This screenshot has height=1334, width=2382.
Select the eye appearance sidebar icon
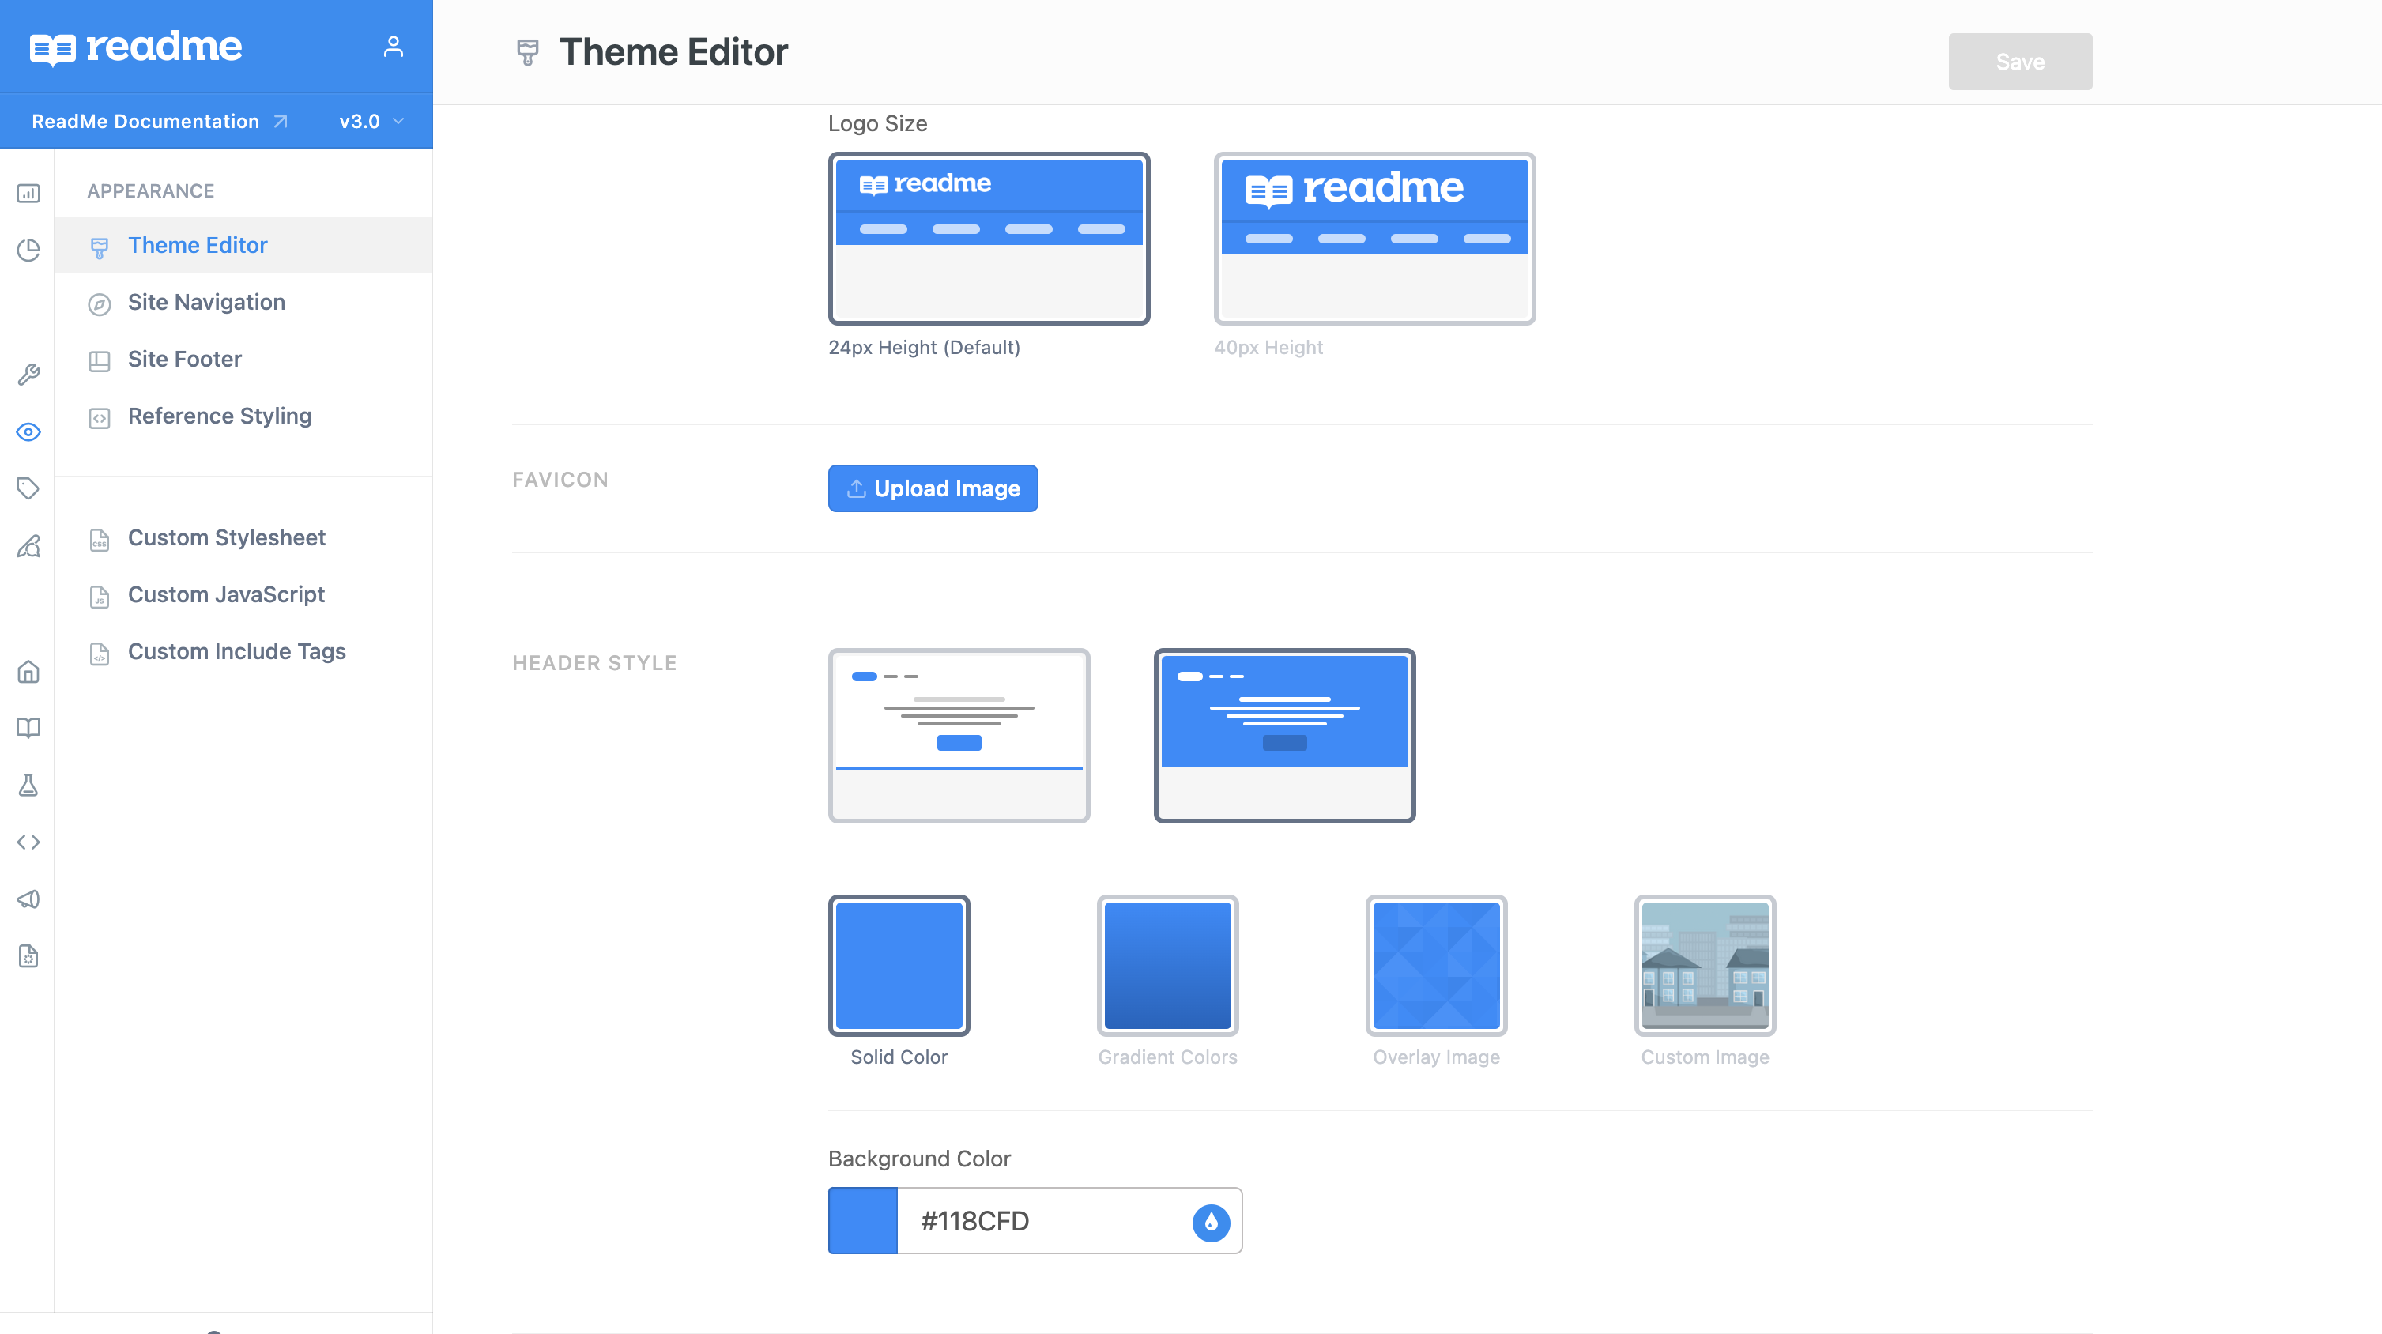[28, 431]
